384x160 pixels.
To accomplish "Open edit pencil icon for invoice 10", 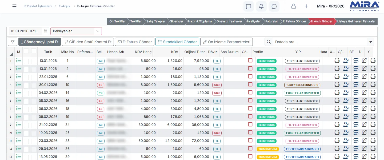I will coord(365,85).
